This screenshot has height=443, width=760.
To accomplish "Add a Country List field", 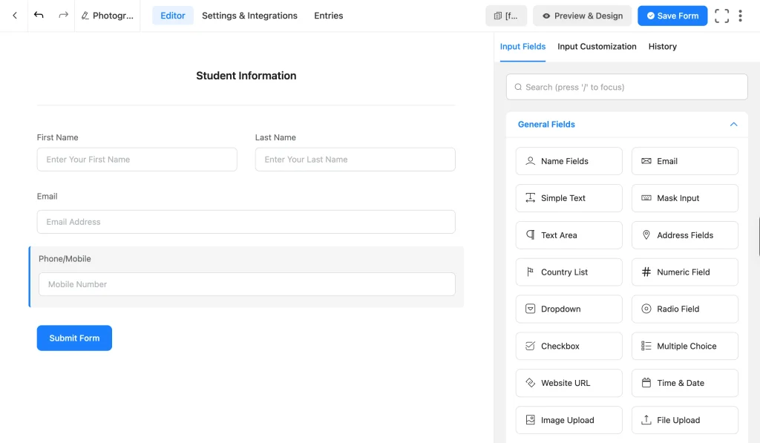I will (569, 272).
